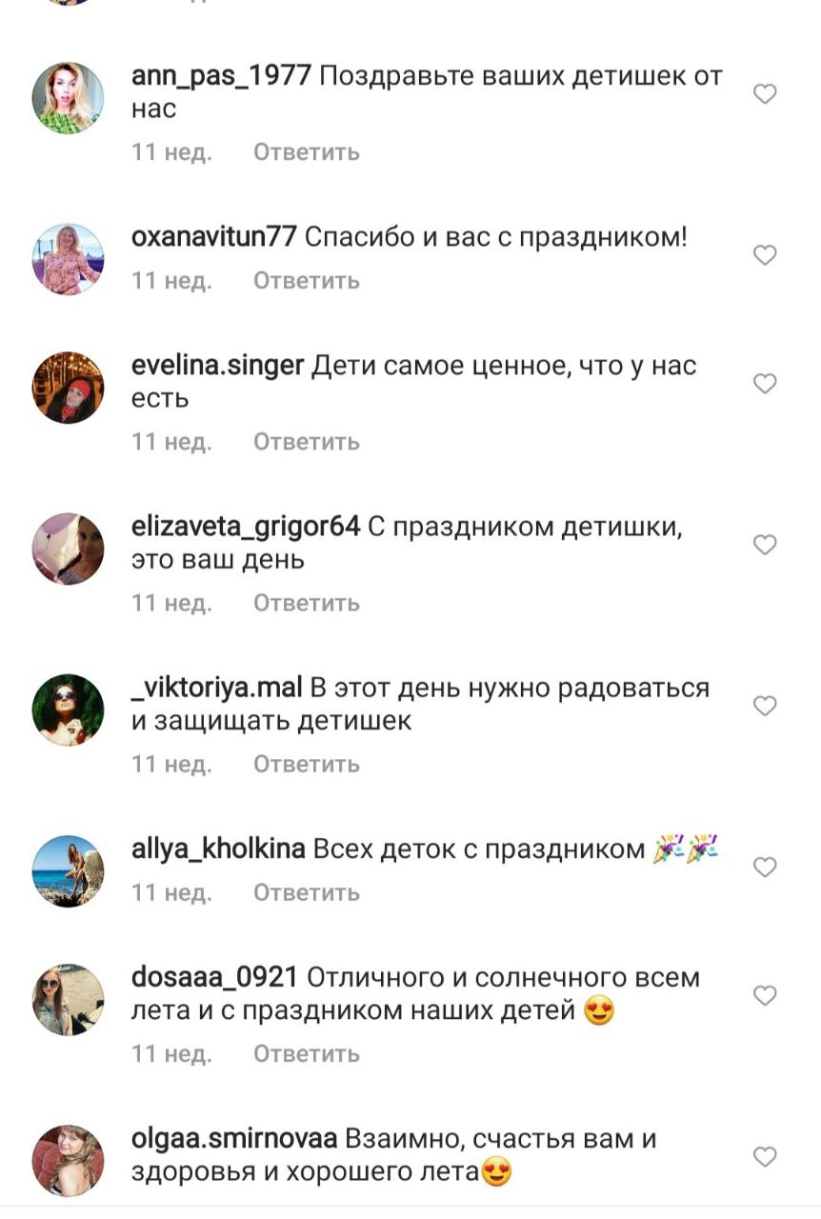Open the _viktoriya.mal profile link
The height and width of the screenshot is (1219, 821).
tap(216, 689)
